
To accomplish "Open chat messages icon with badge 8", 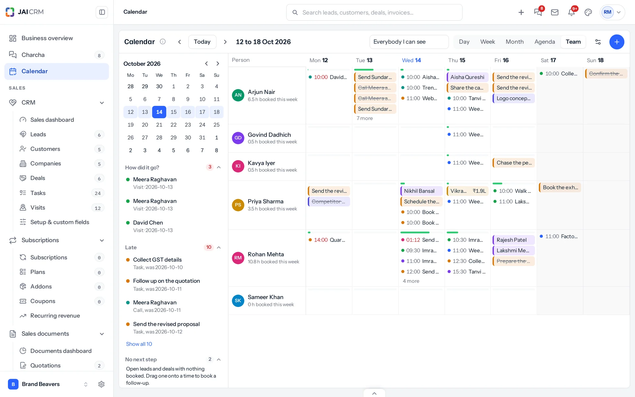I will coord(538,12).
